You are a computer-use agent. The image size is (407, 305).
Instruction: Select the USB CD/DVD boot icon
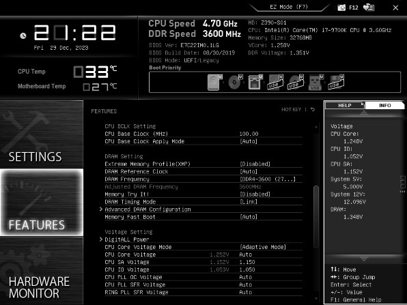pos(296,82)
